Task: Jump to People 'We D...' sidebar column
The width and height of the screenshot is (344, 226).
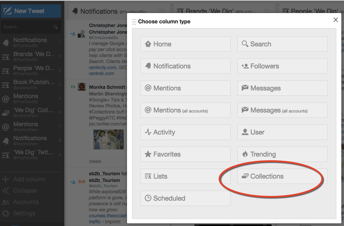Action: click(31, 70)
